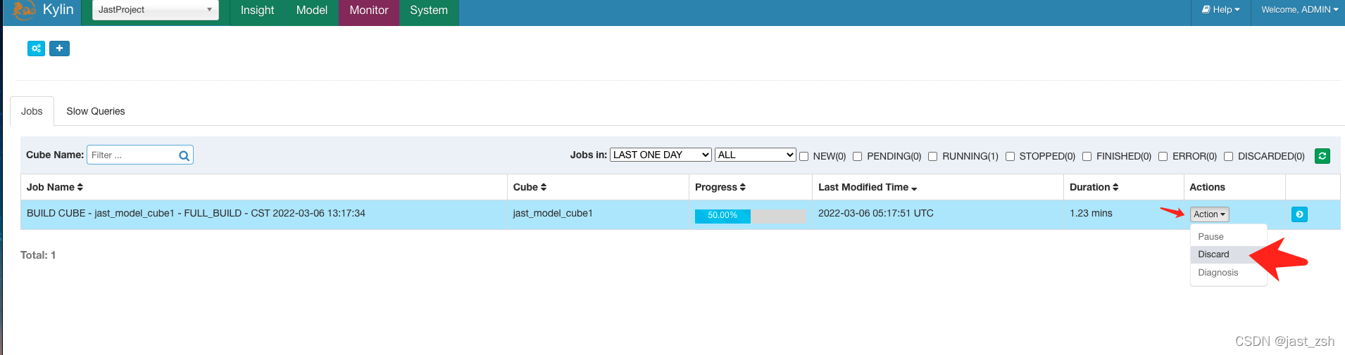Toggle the NEW(0) status checkbox
Viewport: 1345px width, 355px height.
pos(803,156)
